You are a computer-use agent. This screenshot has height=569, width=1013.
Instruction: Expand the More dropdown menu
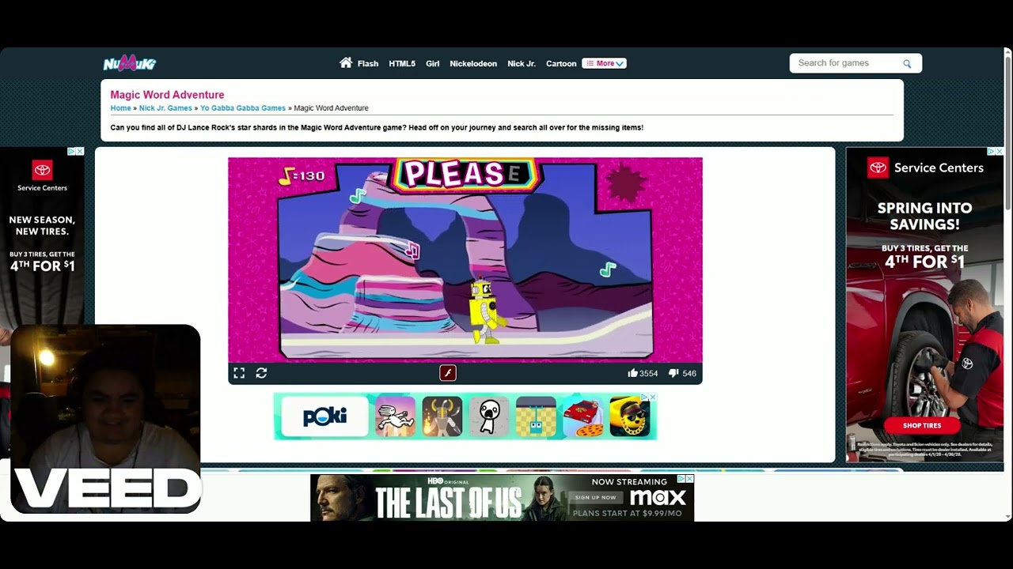pyautogui.click(x=605, y=63)
